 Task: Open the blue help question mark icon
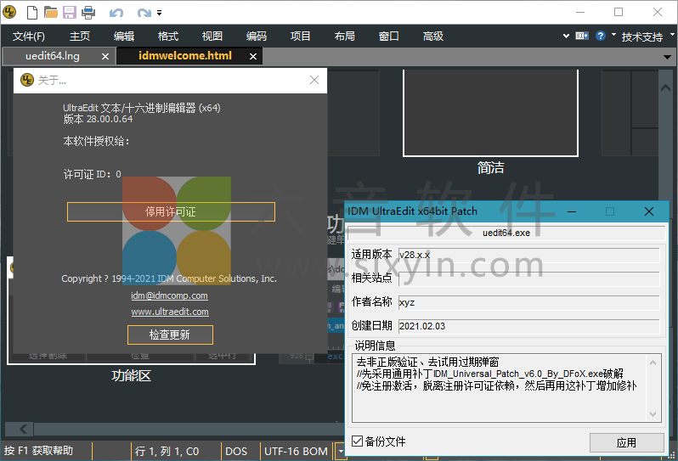pyautogui.click(x=600, y=36)
